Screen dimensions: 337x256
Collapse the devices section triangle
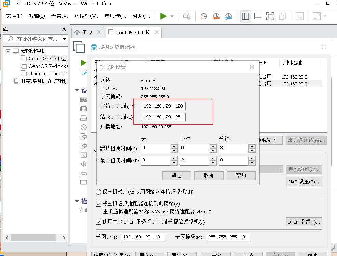77,90
